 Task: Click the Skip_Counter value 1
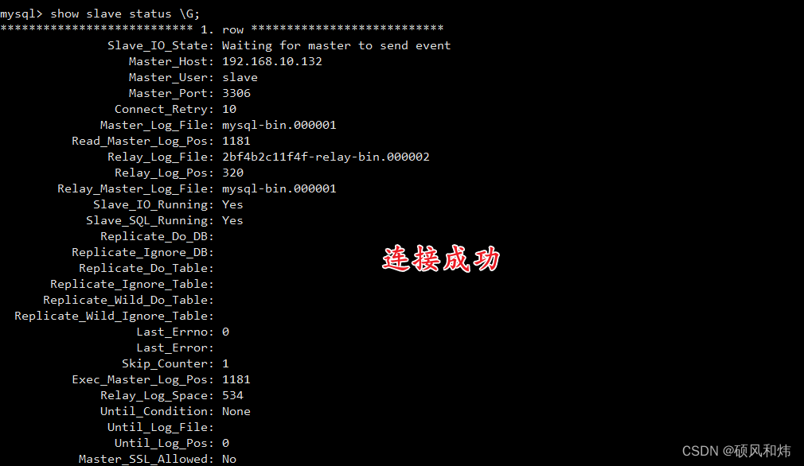coord(225,363)
